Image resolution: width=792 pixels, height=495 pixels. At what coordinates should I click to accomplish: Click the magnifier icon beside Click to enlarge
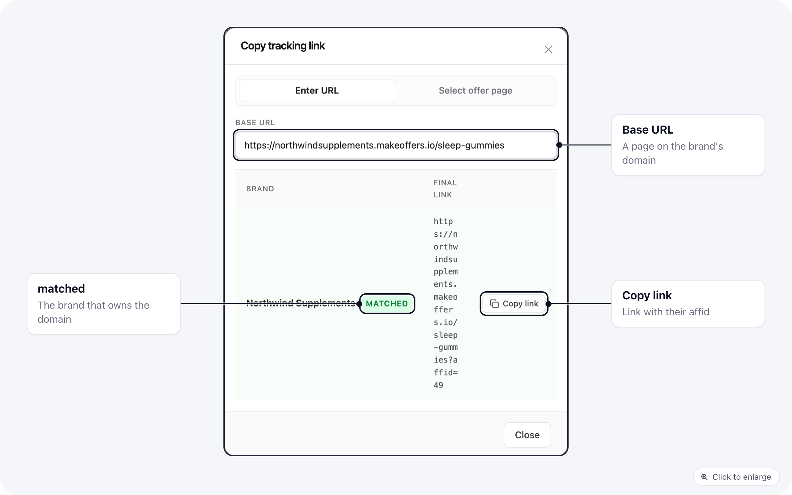click(704, 477)
